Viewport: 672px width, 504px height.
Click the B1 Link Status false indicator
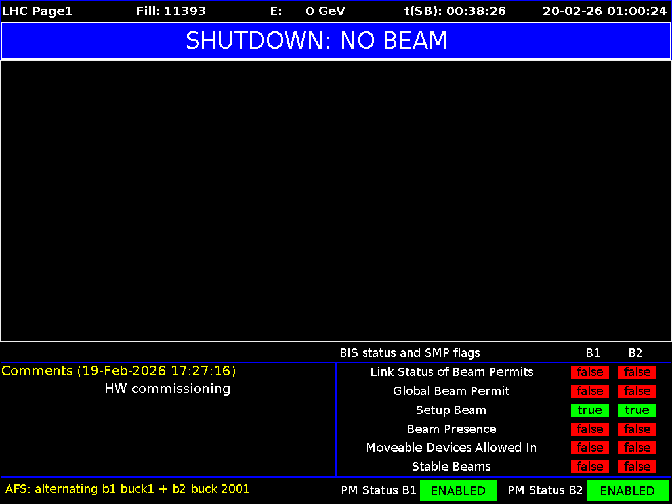(x=589, y=372)
